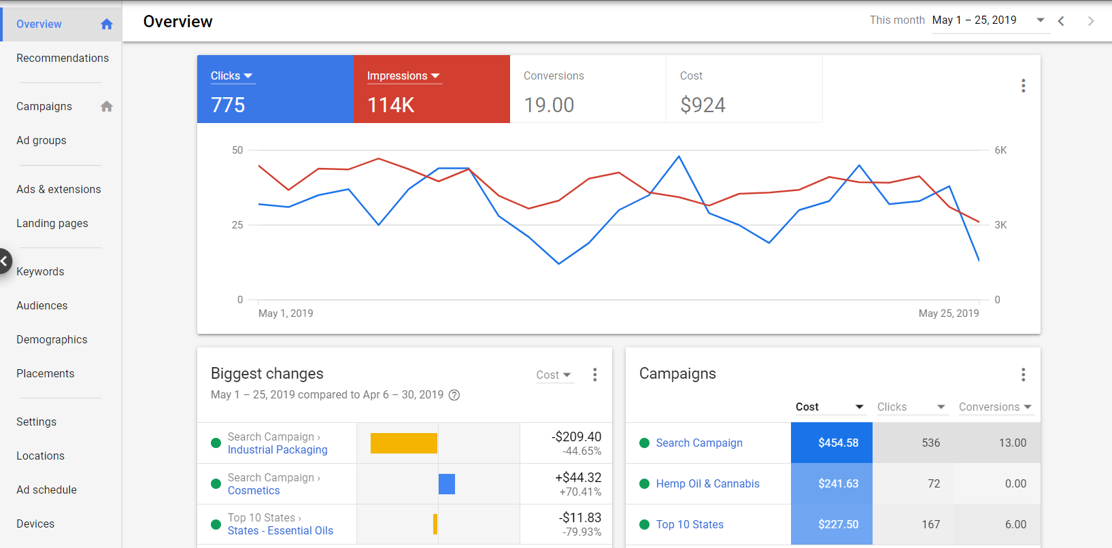Open the chart card three-dot menu

[1023, 86]
